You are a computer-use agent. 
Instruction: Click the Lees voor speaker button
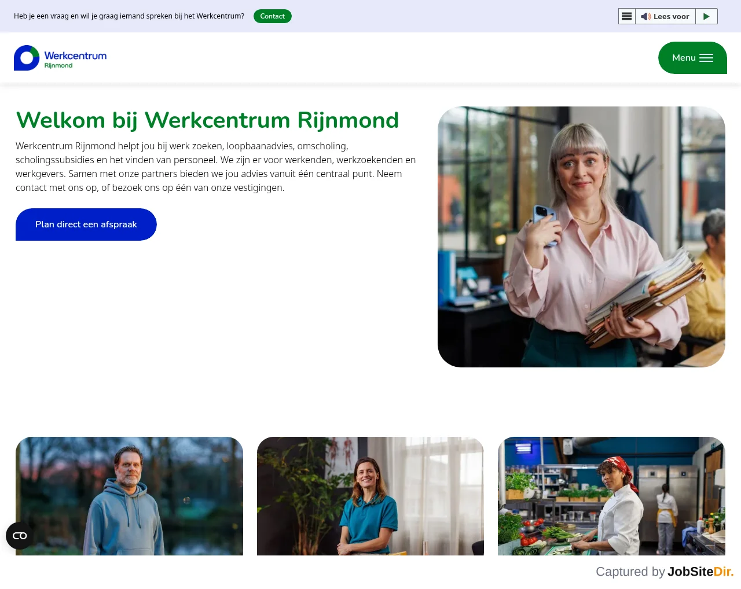pyautogui.click(x=665, y=16)
